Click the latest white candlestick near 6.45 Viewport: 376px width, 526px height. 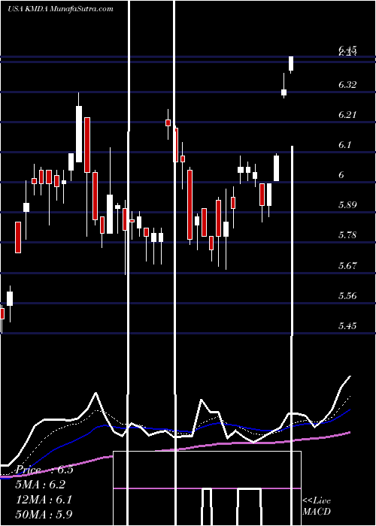coord(291,64)
